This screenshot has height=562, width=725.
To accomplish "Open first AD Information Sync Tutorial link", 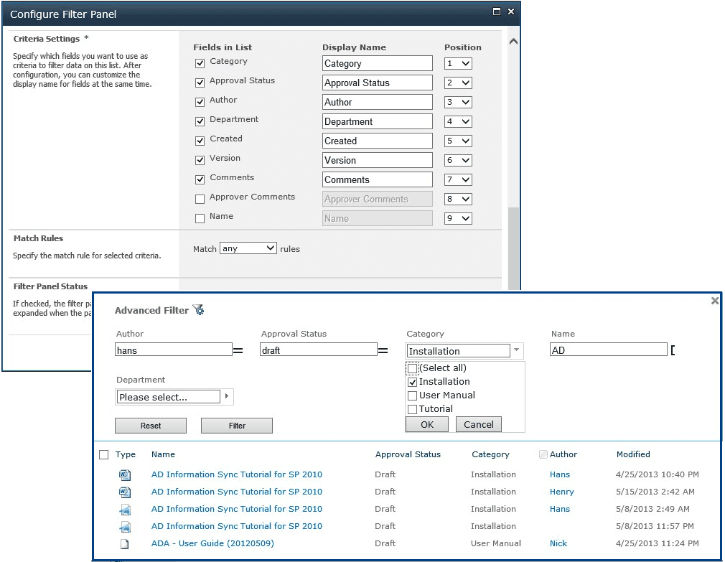I will 237,474.
